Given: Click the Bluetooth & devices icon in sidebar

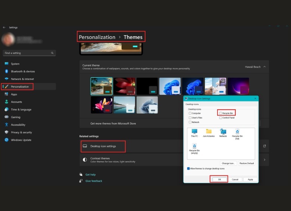Looking at the screenshot, I should [7, 71].
